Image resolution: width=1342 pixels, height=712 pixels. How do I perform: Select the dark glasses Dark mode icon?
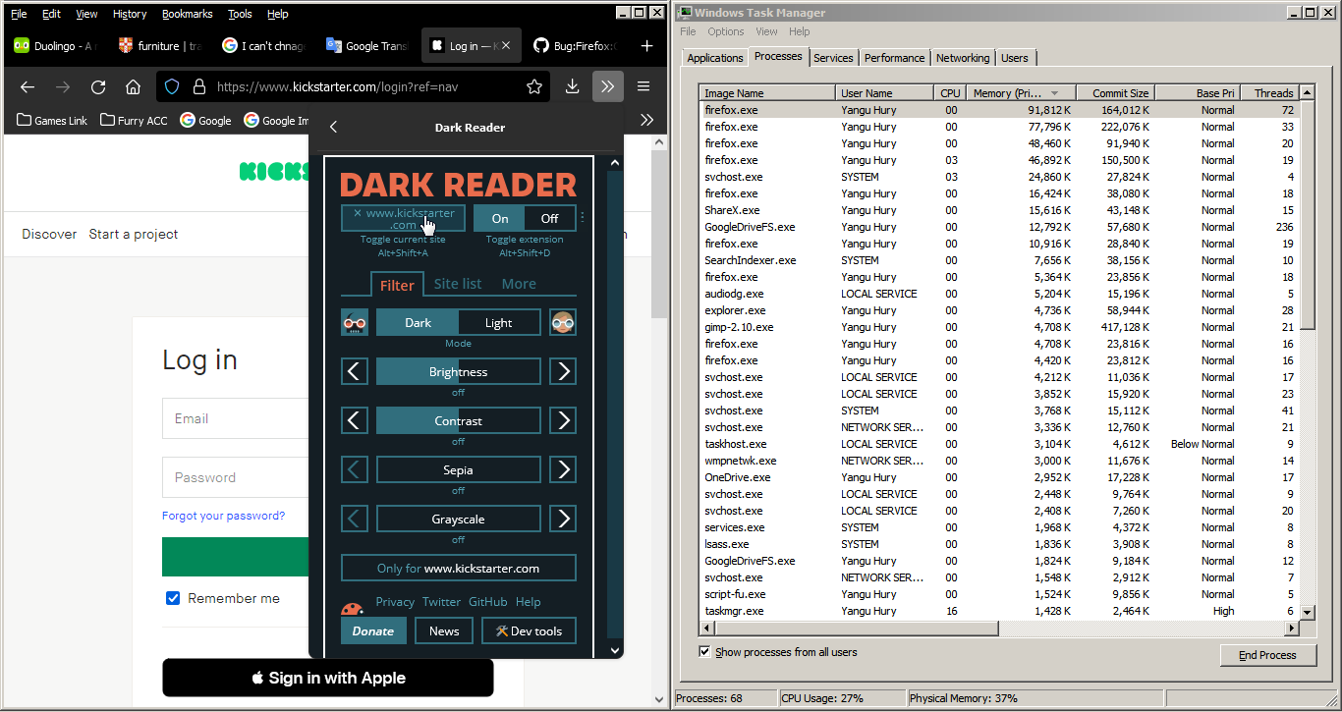click(355, 321)
